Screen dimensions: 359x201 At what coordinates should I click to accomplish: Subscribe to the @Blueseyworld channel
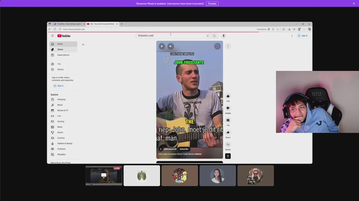click(x=184, y=149)
